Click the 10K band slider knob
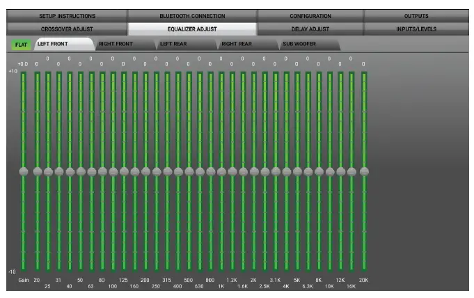Image resolution: width=474 pixels, height=298 pixels. coord(330,171)
